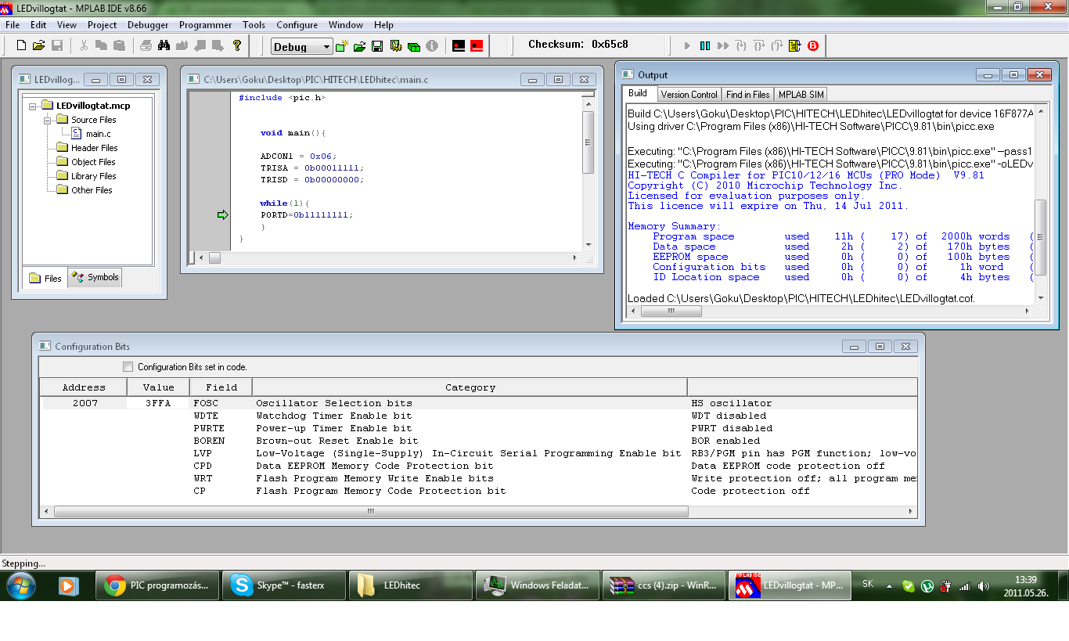1069x641 pixels.
Task: Switch to the MPLAB SIM output tab
Action: (x=801, y=94)
